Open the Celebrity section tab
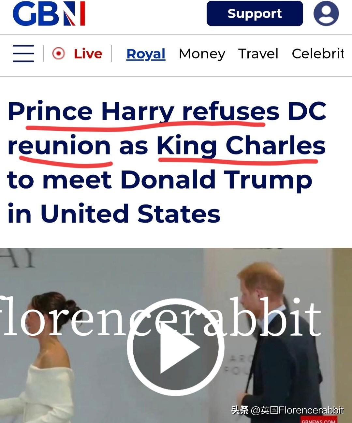 (x=318, y=54)
